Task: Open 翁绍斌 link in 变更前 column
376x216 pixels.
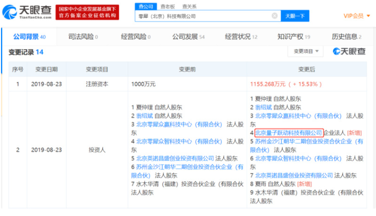Action: 144,116
